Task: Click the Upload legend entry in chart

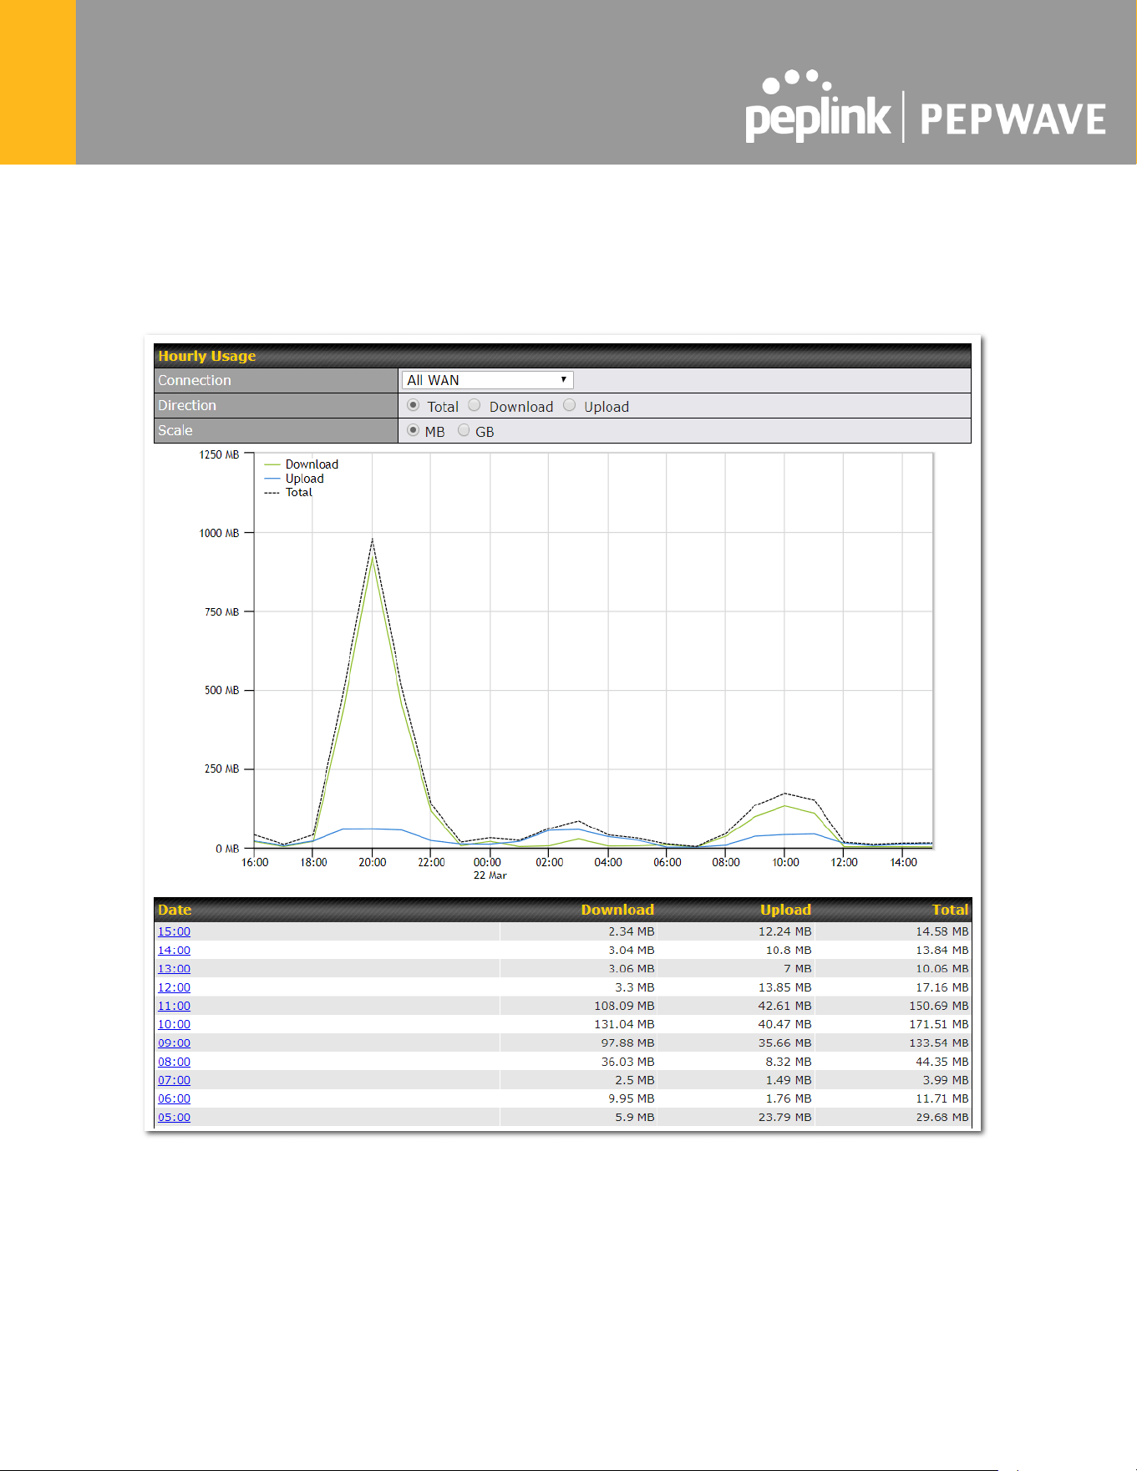Action: (294, 479)
